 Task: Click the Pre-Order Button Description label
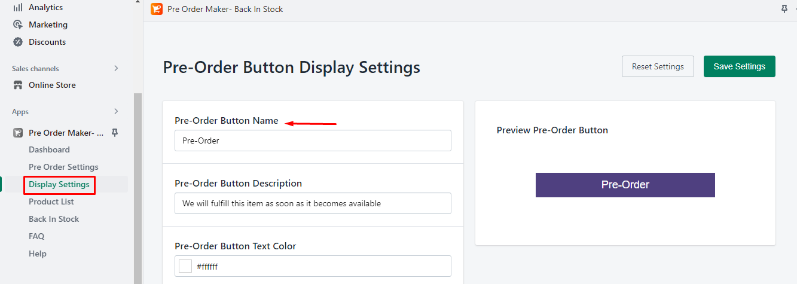239,183
